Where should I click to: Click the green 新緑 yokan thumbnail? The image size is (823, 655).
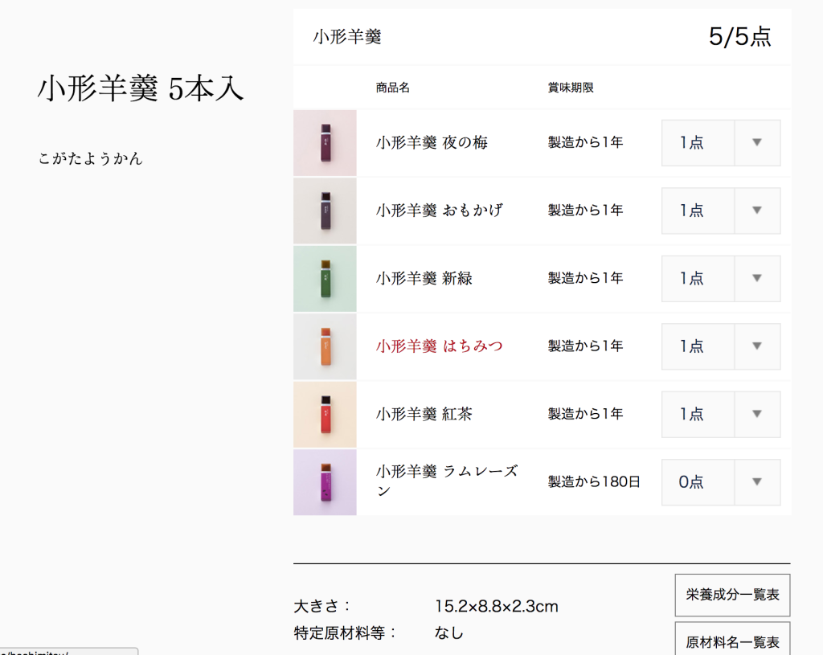click(x=325, y=279)
